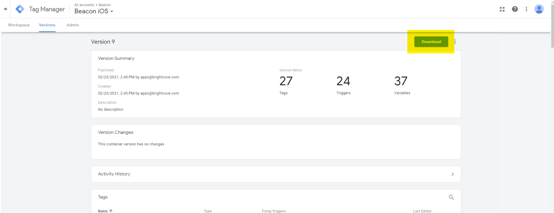Open the Help question mark icon

tap(515, 9)
